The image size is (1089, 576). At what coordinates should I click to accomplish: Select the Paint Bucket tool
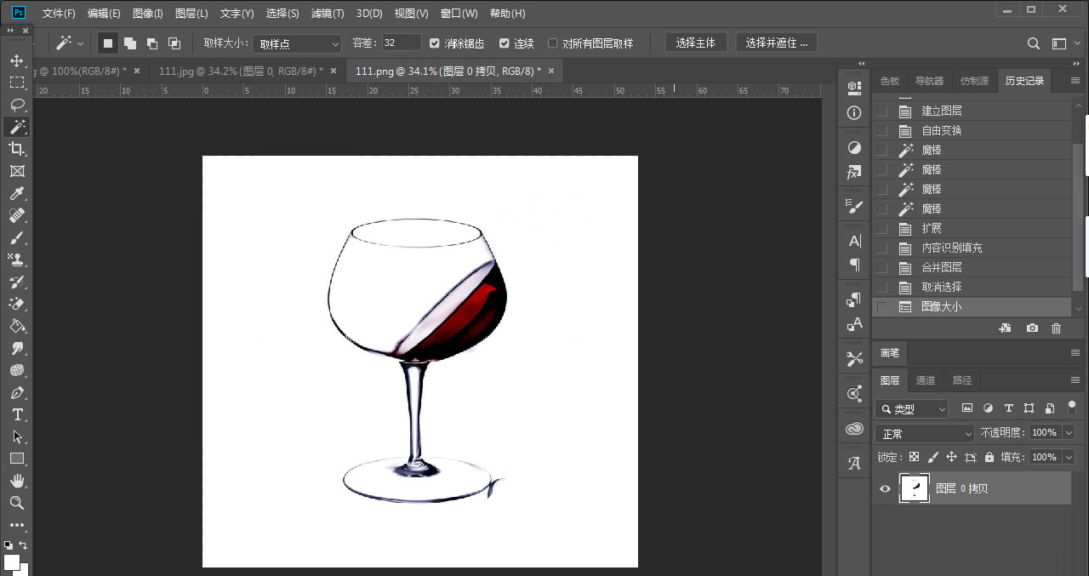[x=16, y=326]
